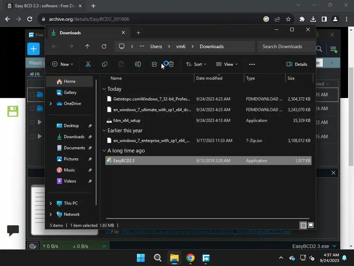This screenshot has height=266, width=354.
Task: Add a new tab in File Explorer
Action: (138, 33)
